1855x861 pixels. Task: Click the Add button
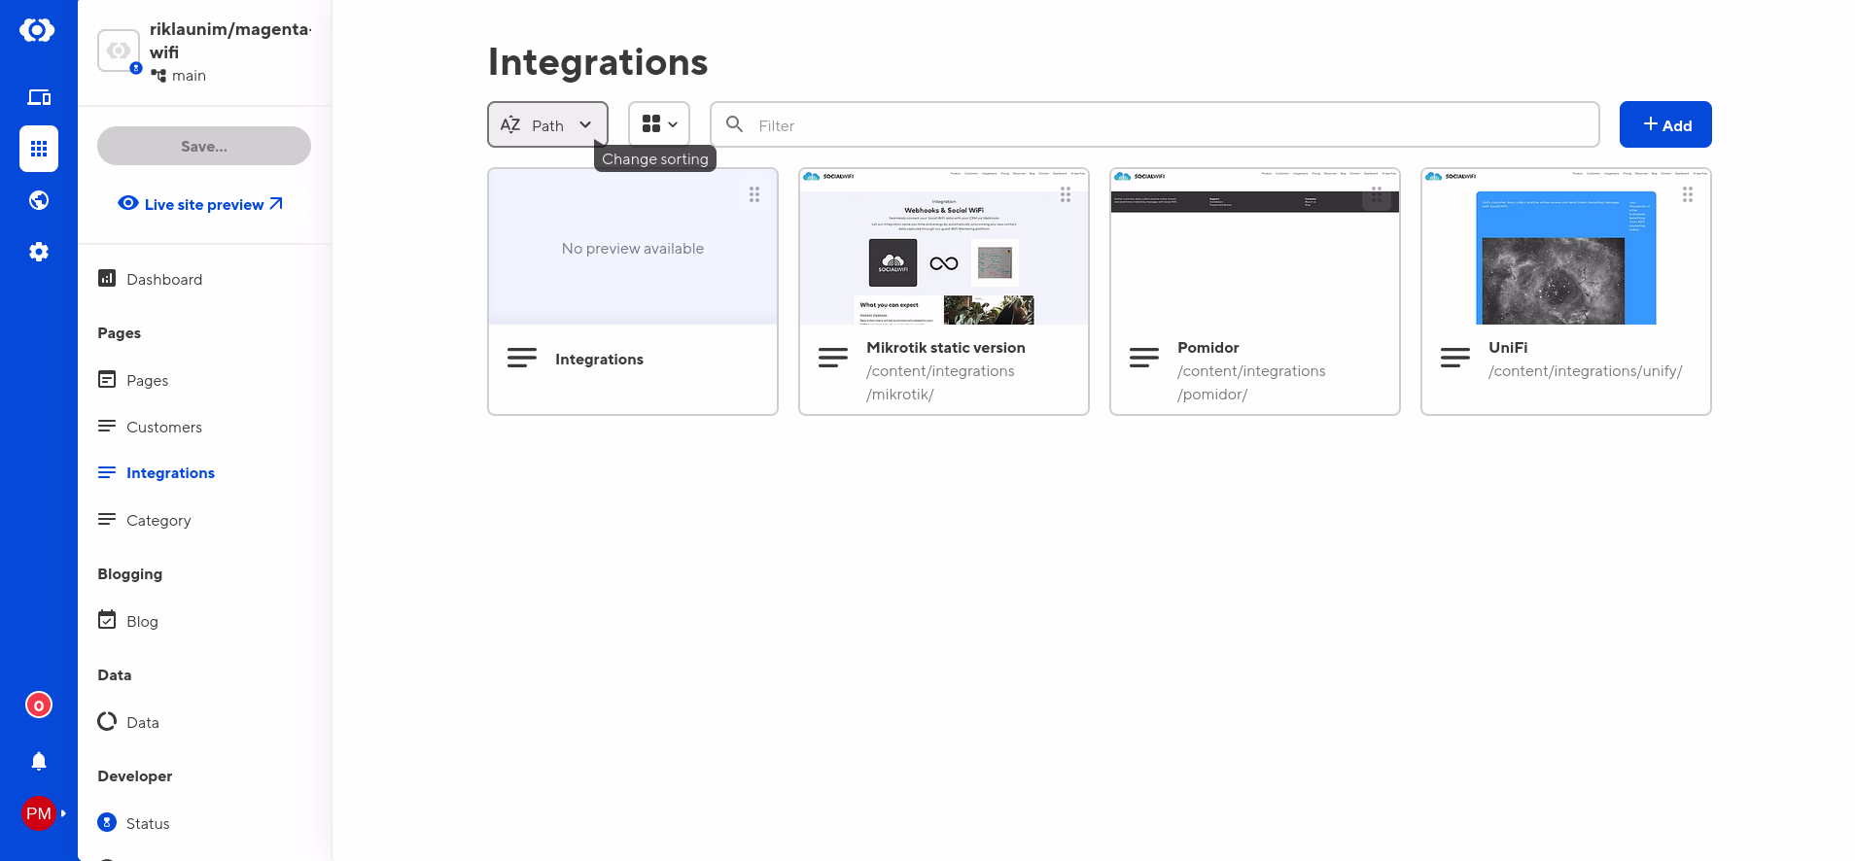tap(1664, 125)
